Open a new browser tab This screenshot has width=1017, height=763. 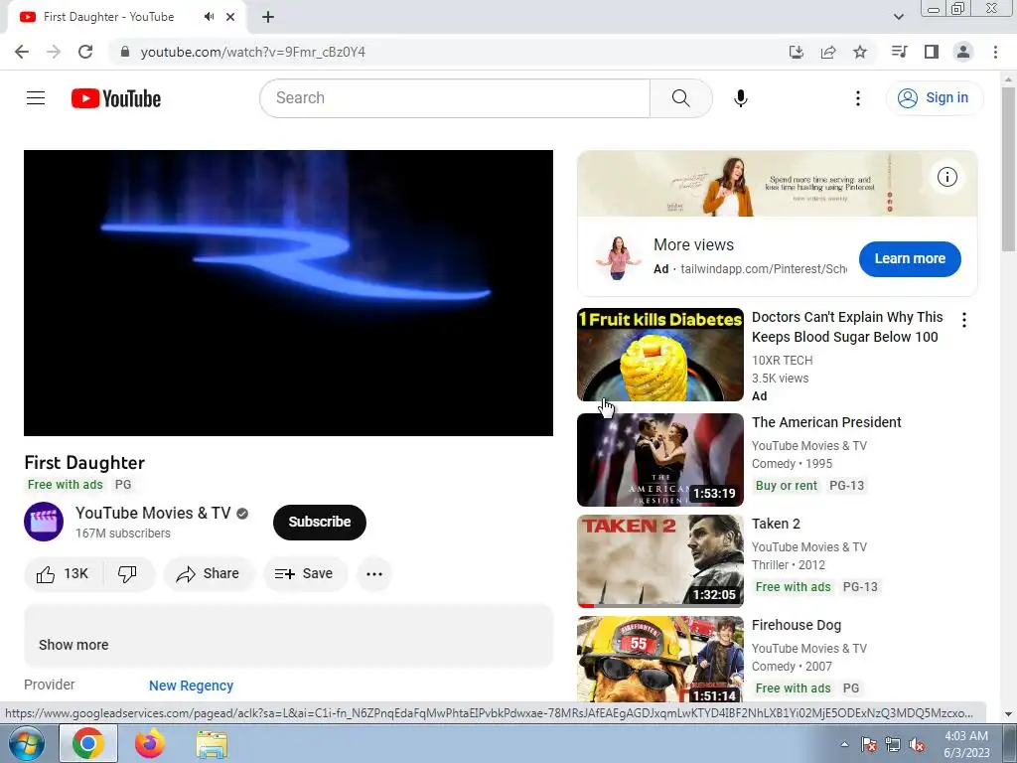point(268,17)
